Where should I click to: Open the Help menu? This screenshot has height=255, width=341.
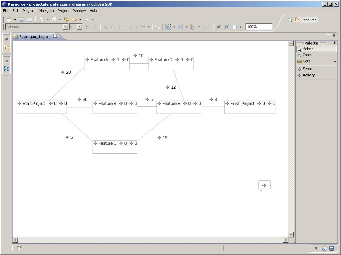pos(93,11)
